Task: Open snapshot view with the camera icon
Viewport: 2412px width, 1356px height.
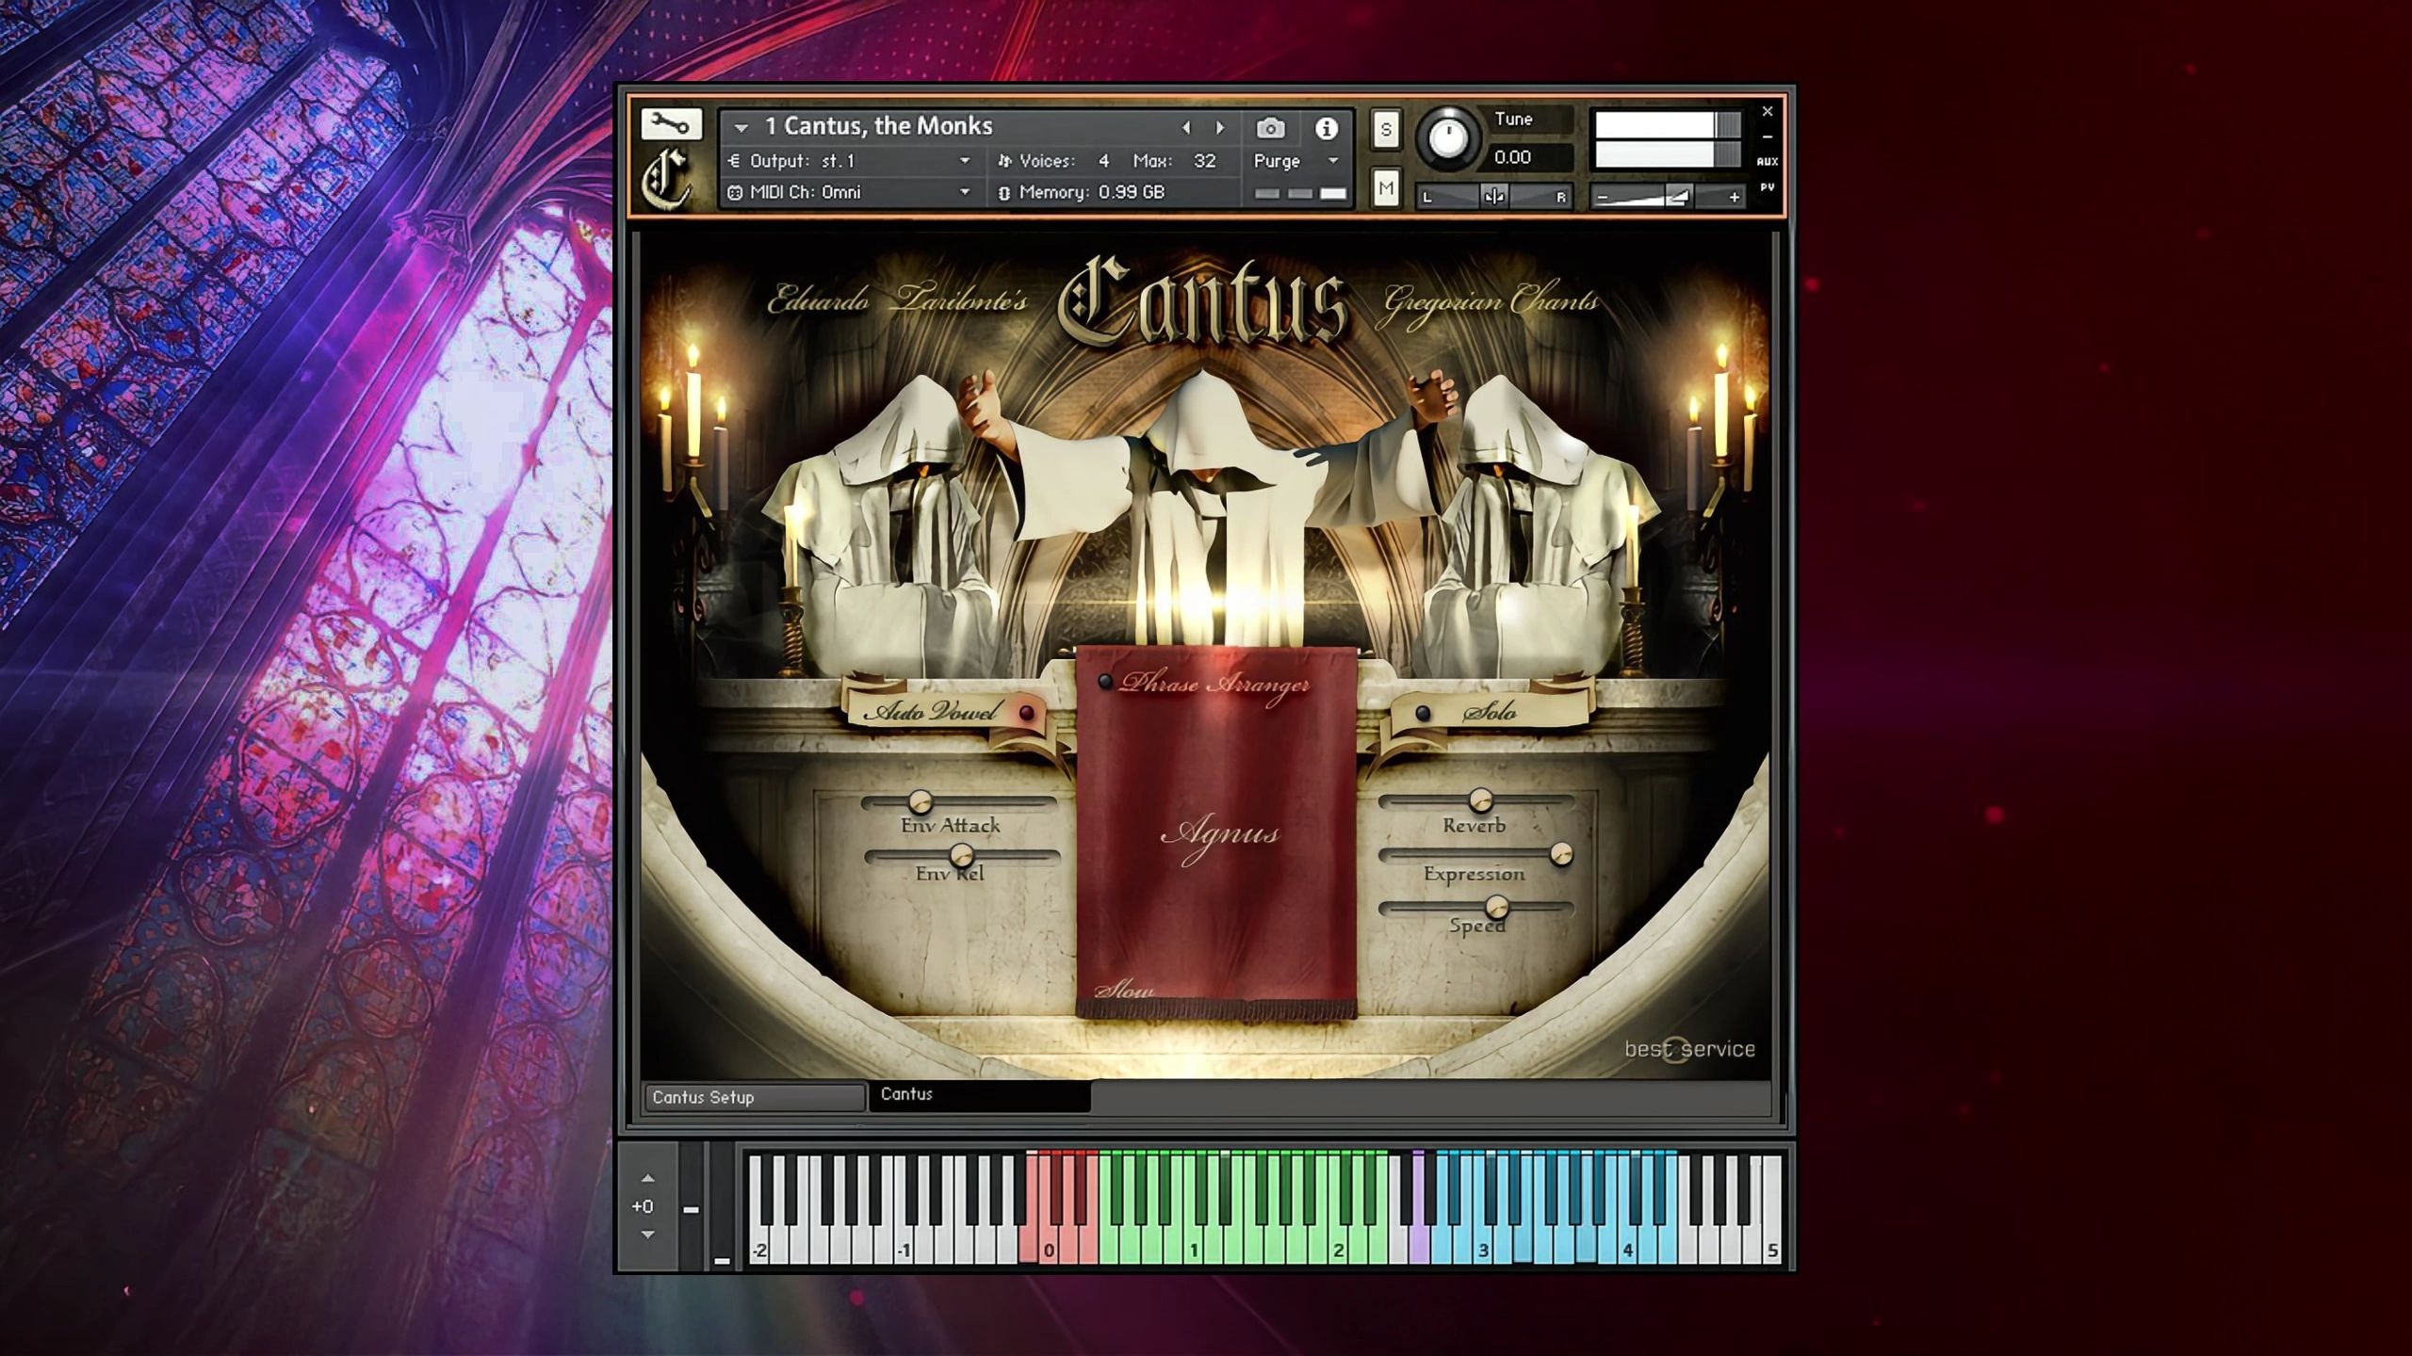Action: tap(1270, 128)
